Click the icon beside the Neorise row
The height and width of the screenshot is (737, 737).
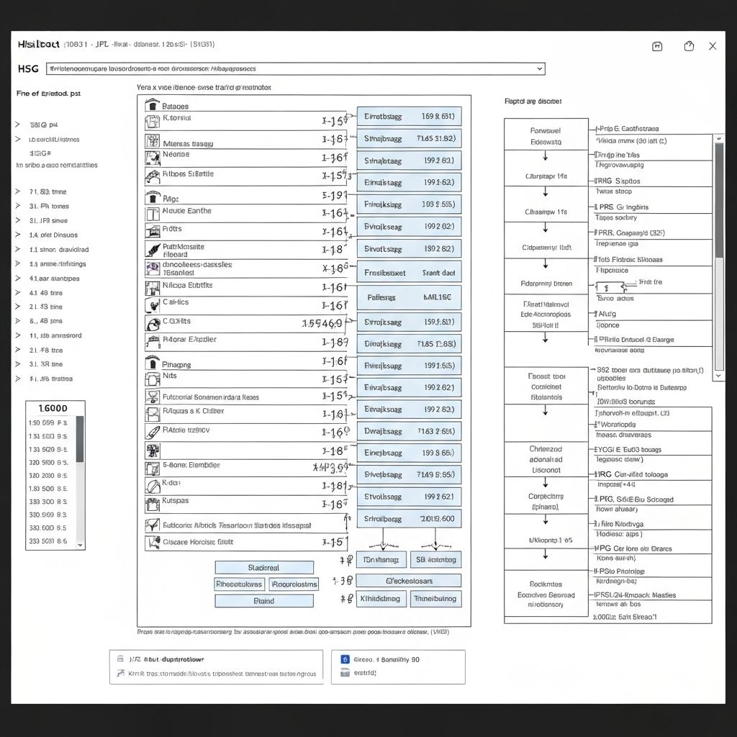click(x=152, y=158)
